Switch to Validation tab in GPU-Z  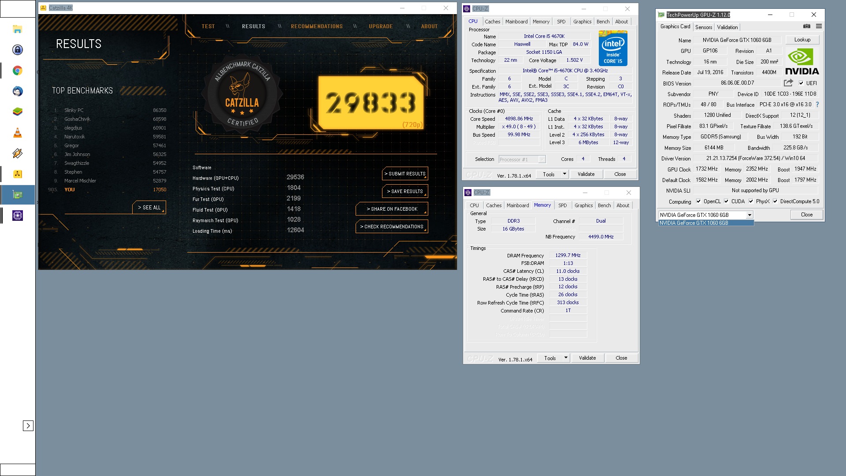click(727, 27)
